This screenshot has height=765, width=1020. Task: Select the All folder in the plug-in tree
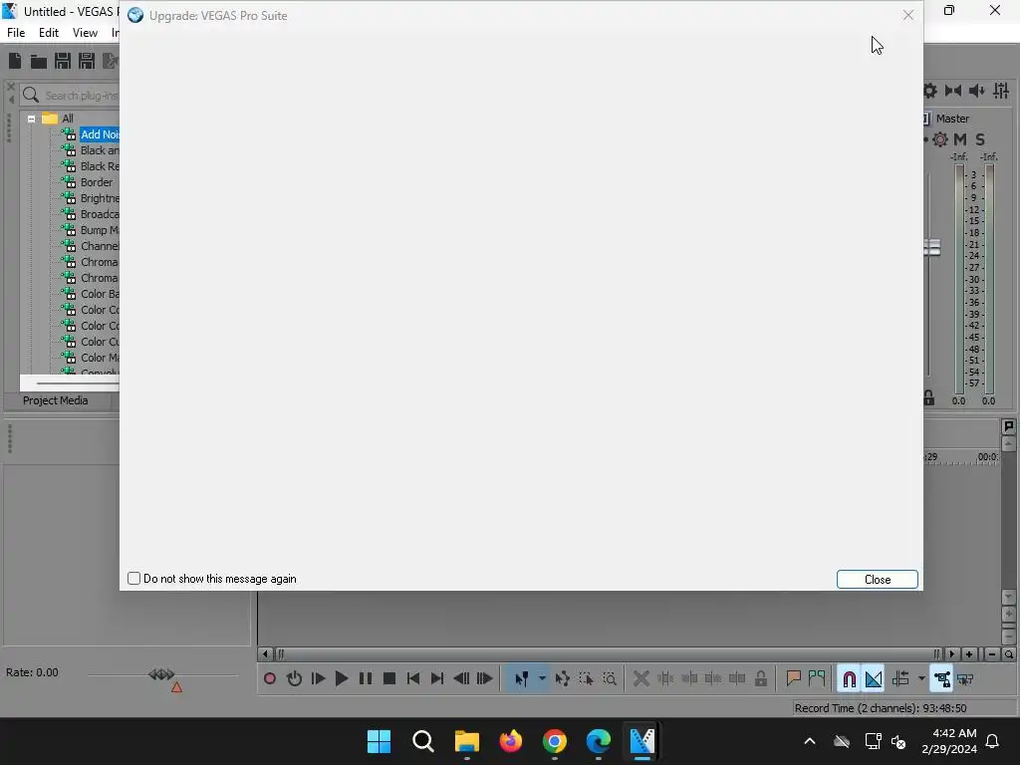click(x=68, y=119)
